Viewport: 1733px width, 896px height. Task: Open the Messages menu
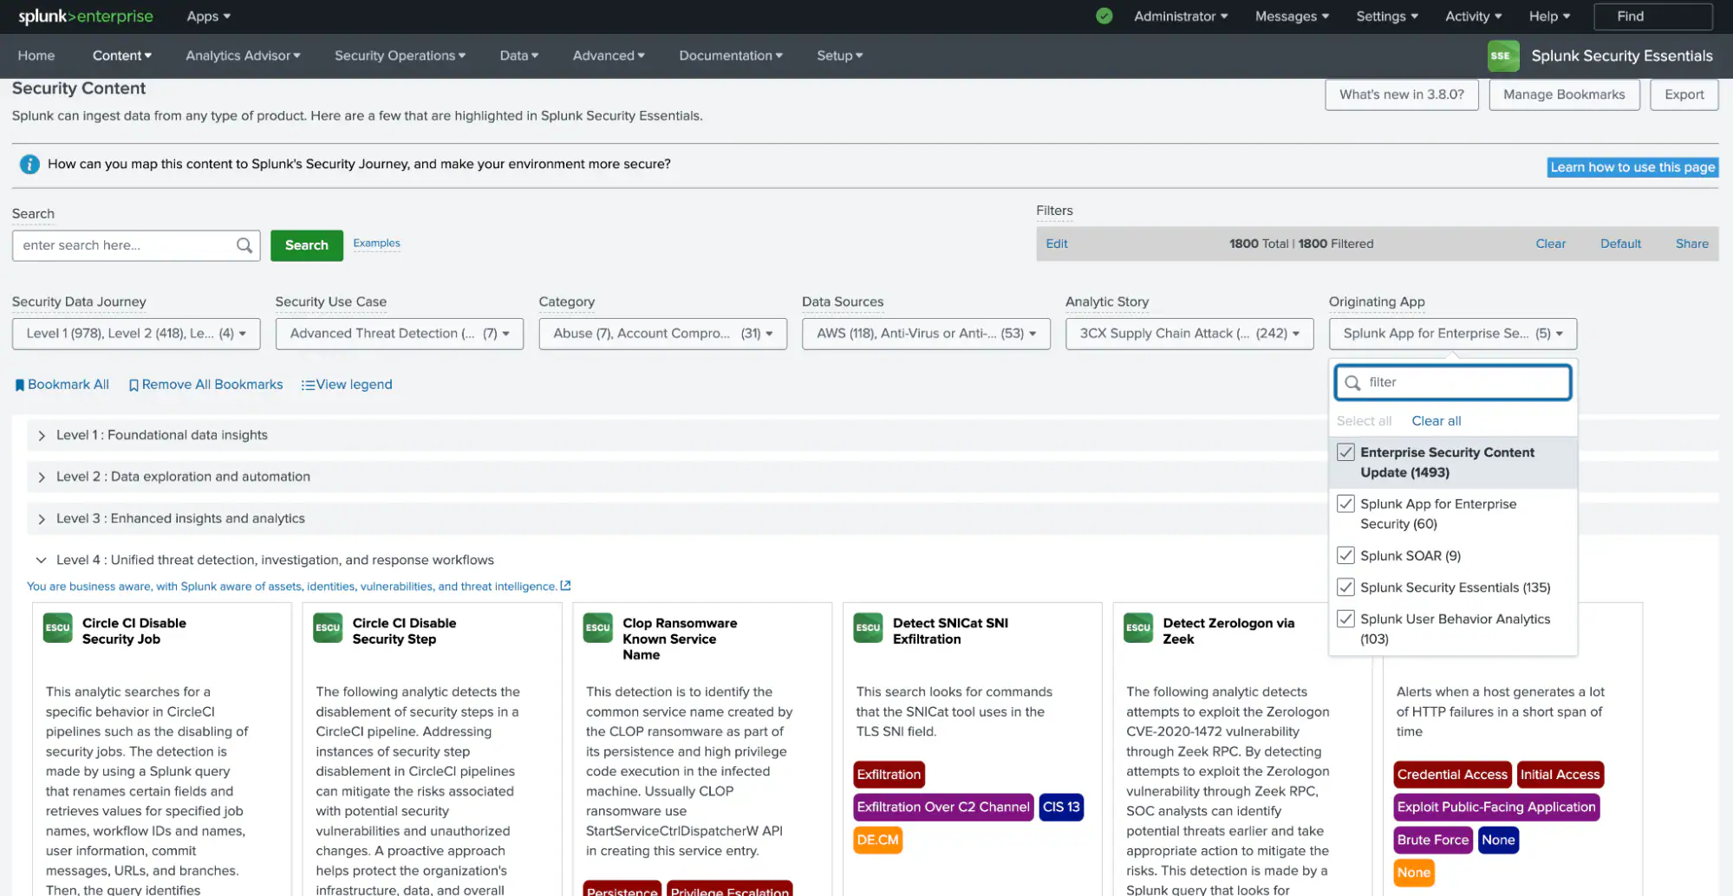1292,16
